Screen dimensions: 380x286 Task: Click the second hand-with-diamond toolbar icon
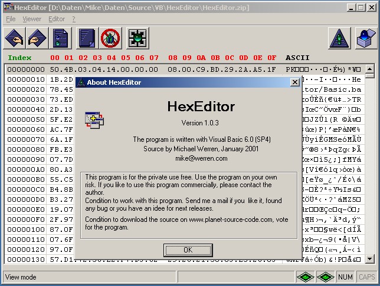37,38
